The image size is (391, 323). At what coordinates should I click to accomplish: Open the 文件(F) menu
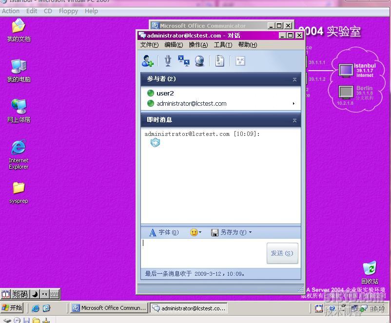point(149,45)
